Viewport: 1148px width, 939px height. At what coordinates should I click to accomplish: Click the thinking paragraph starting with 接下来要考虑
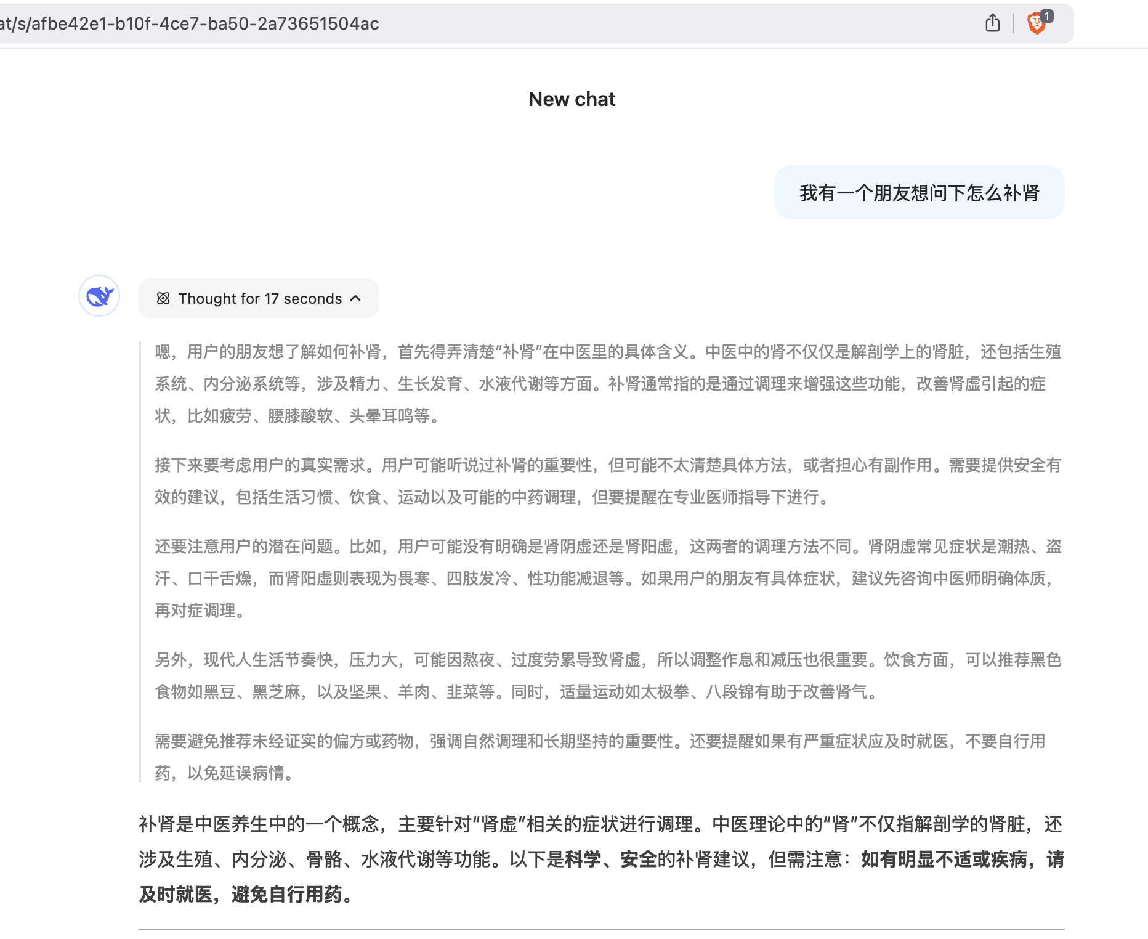[x=607, y=481]
